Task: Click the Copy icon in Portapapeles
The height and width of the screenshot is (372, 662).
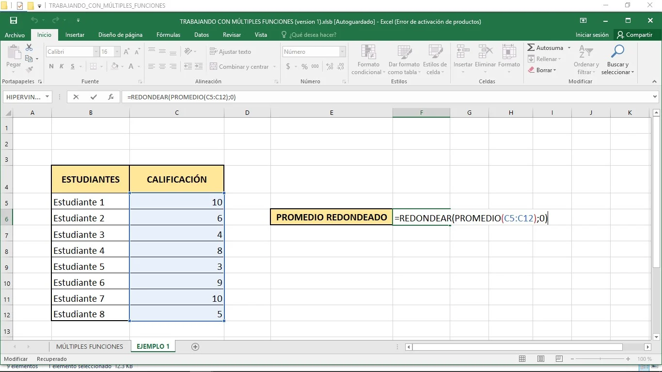Action: [x=29, y=59]
